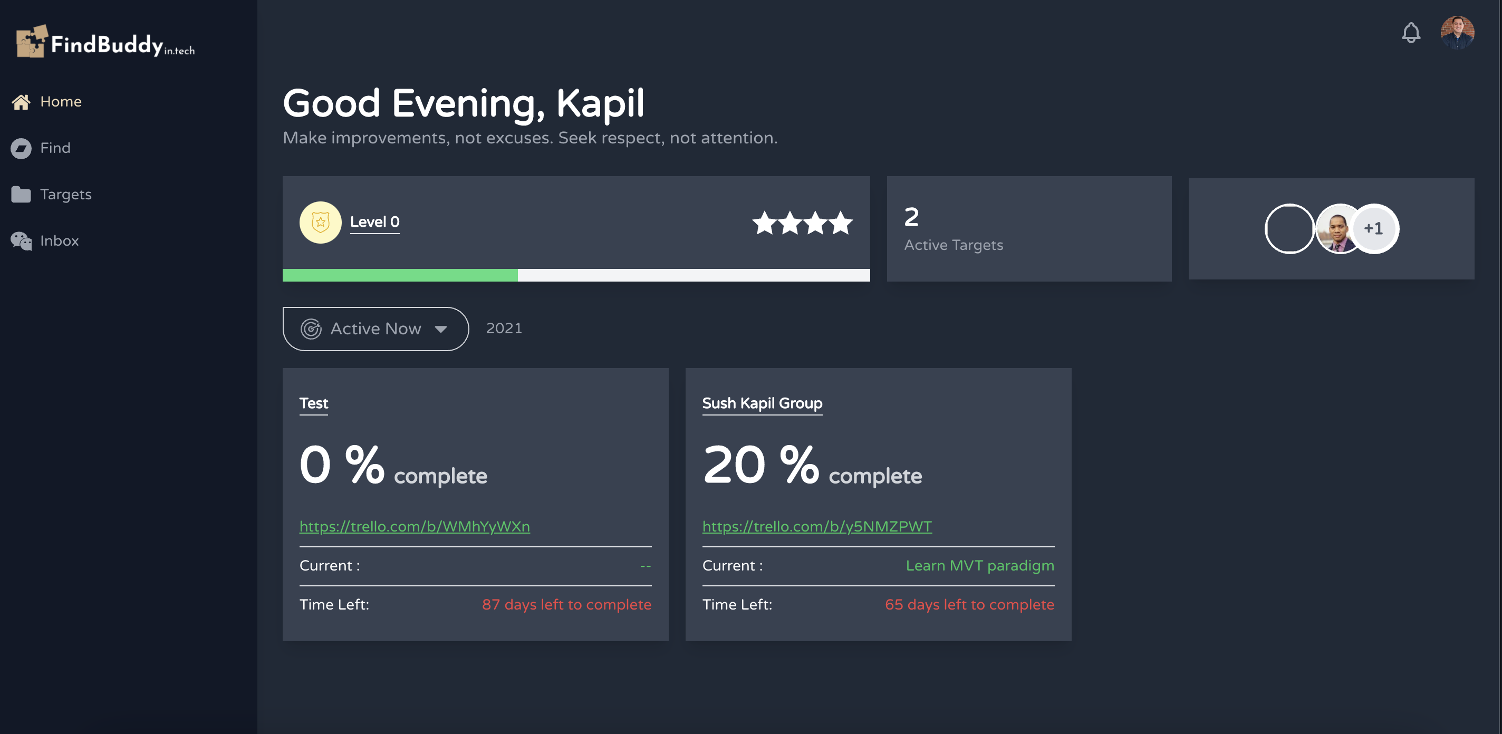Click the Targets folder icon
1502x734 pixels.
pyautogui.click(x=21, y=194)
